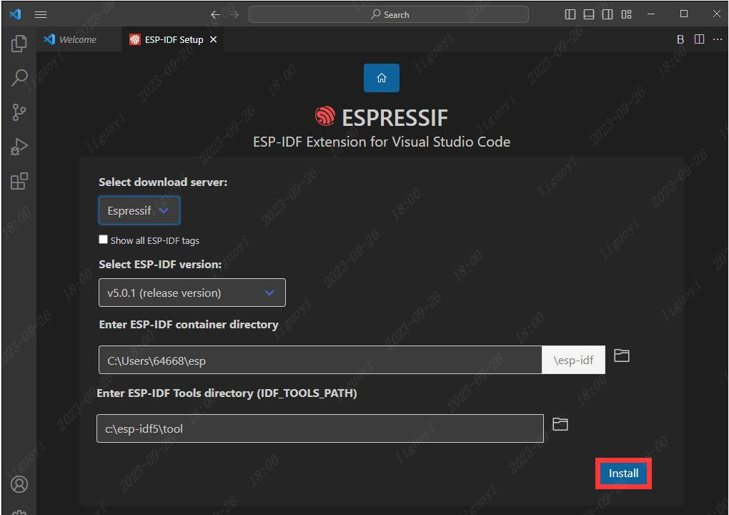Click the Select ESP-IDF version label
The image size is (729, 515).
[x=160, y=264]
